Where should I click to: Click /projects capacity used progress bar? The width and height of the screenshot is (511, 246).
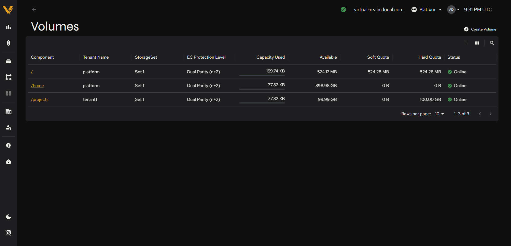point(262,103)
